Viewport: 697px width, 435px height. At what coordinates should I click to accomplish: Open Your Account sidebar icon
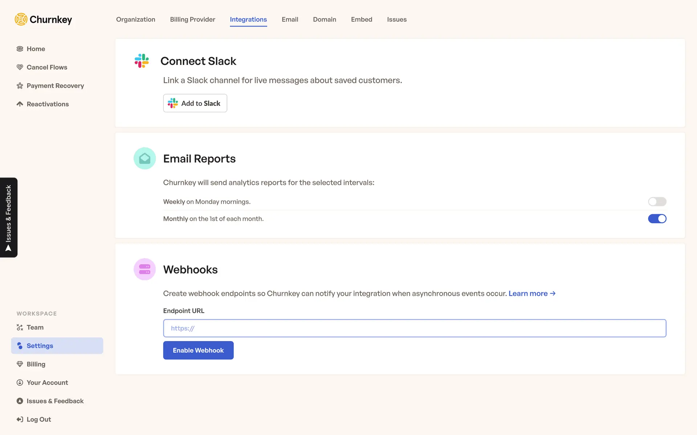pos(20,383)
